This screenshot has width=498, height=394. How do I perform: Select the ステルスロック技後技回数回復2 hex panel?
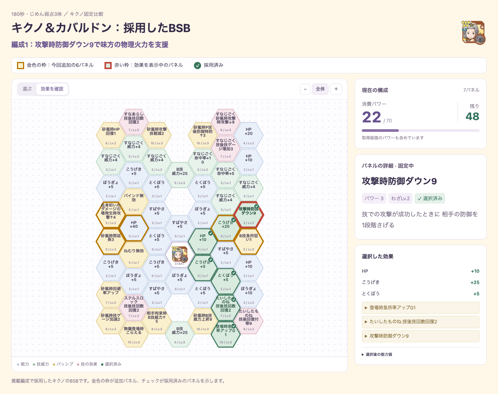[x=134, y=308]
